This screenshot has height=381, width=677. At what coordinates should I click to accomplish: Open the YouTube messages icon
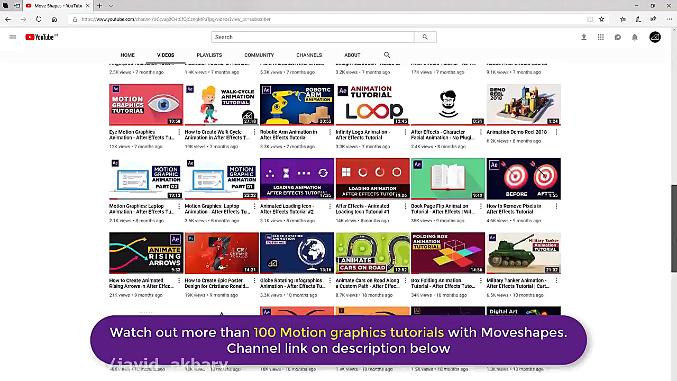618,37
